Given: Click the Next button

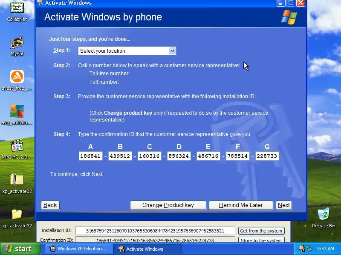Looking at the screenshot, I should point(283,205).
